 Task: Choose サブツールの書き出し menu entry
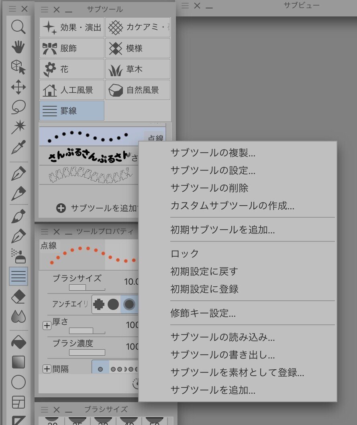pos(222,355)
